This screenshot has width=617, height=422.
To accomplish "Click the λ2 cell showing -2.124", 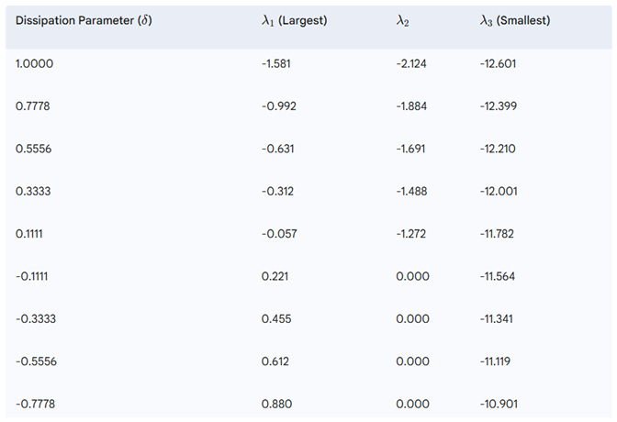I will point(412,63).
